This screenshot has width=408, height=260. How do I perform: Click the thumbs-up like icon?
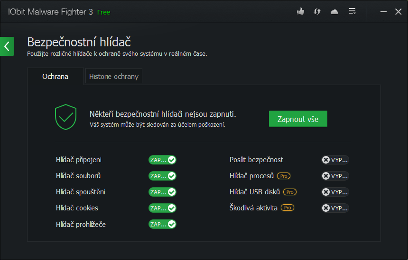click(x=300, y=11)
